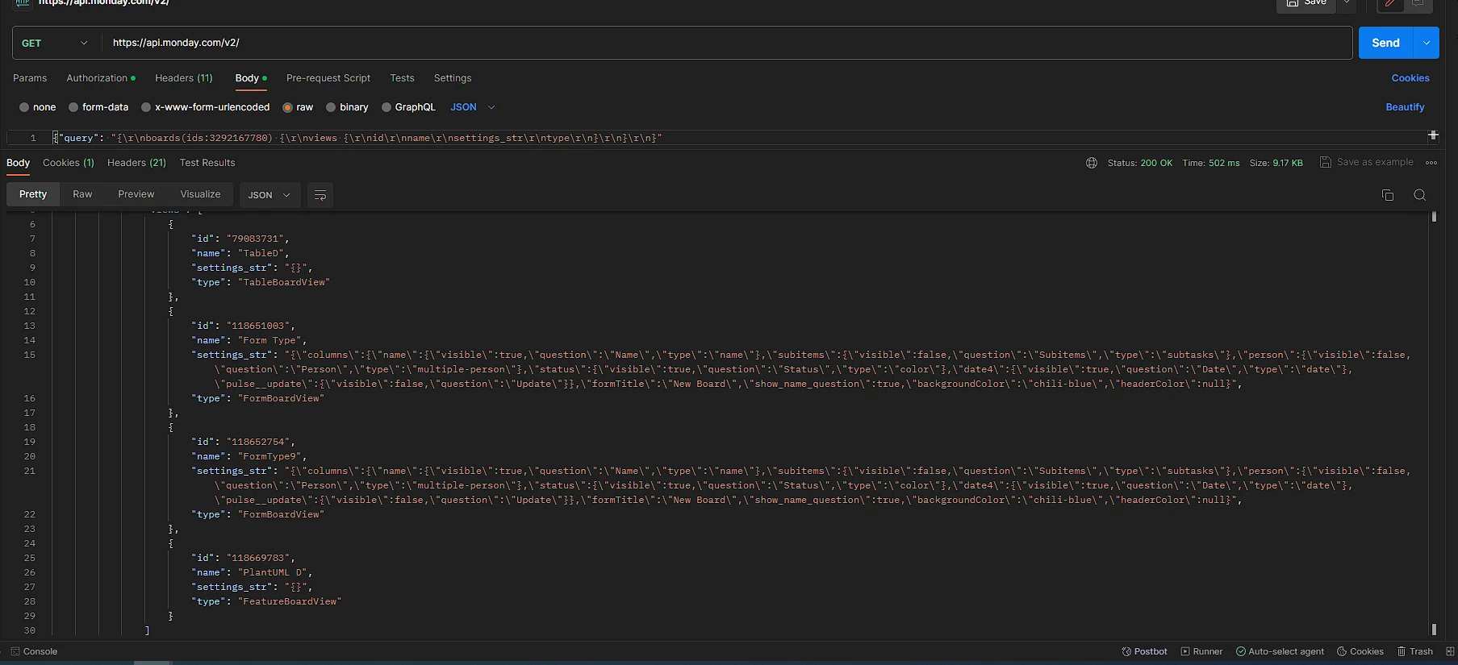Click Auto-select agent in status bar
Viewport: 1458px width, 665px height.
click(1280, 651)
